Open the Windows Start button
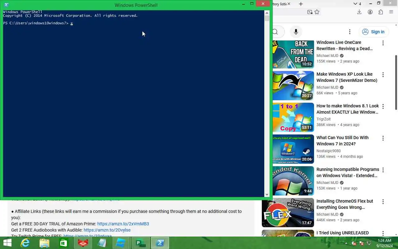The height and width of the screenshot is (249, 398). (x=7, y=243)
